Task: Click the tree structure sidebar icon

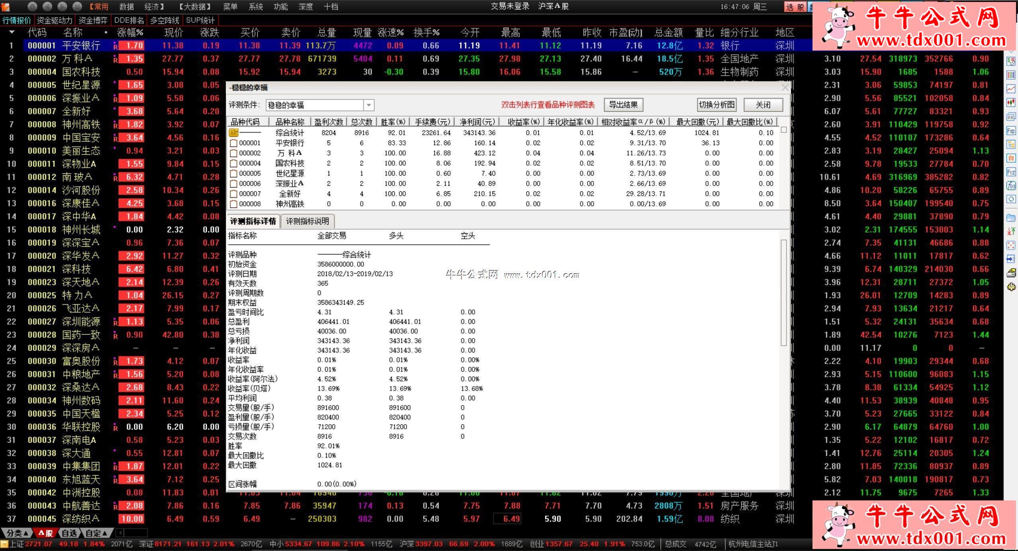Action: click(x=1011, y=144)
